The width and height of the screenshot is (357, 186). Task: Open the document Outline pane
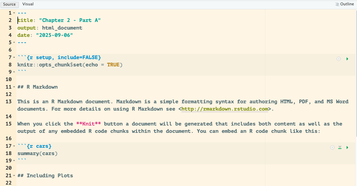tap(344, 4)
